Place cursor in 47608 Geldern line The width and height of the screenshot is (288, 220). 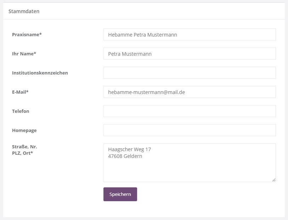click(x=125, y=156)
